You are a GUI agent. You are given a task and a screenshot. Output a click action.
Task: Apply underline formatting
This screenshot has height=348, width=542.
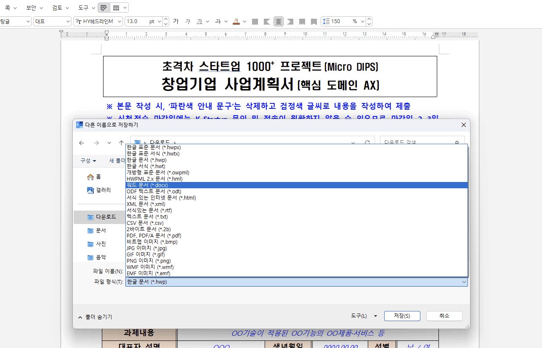pyautogui.click(x=199, y=21)
